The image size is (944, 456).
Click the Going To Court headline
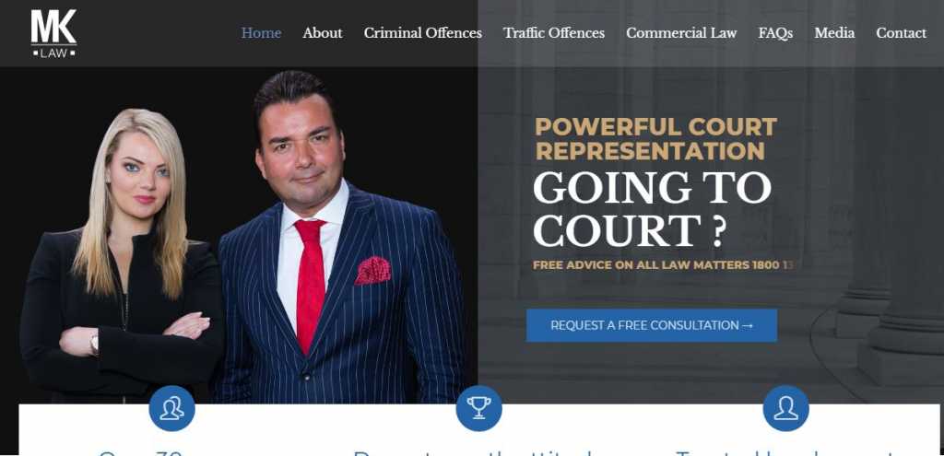click(652, 209)
